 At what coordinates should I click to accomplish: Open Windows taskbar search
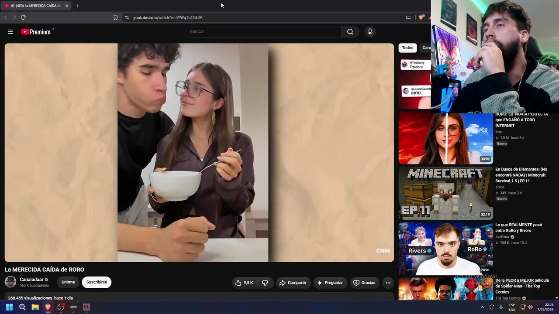[x=22, y=307]
